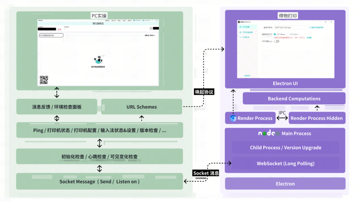Click the empty-state illustration in PC实操 window
The width and height of the screenshot is (356, 202).
98,60
